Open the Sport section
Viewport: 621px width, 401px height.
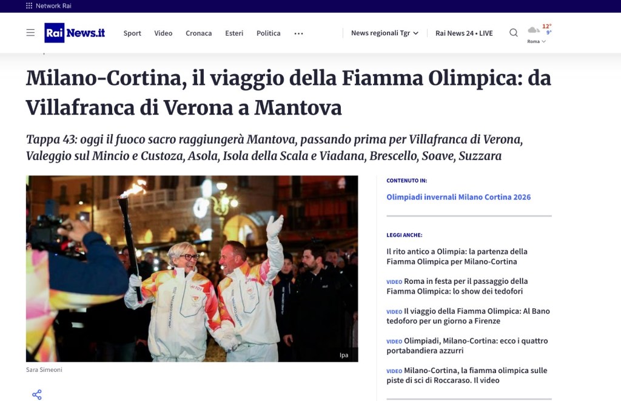(x=132, y=33)
